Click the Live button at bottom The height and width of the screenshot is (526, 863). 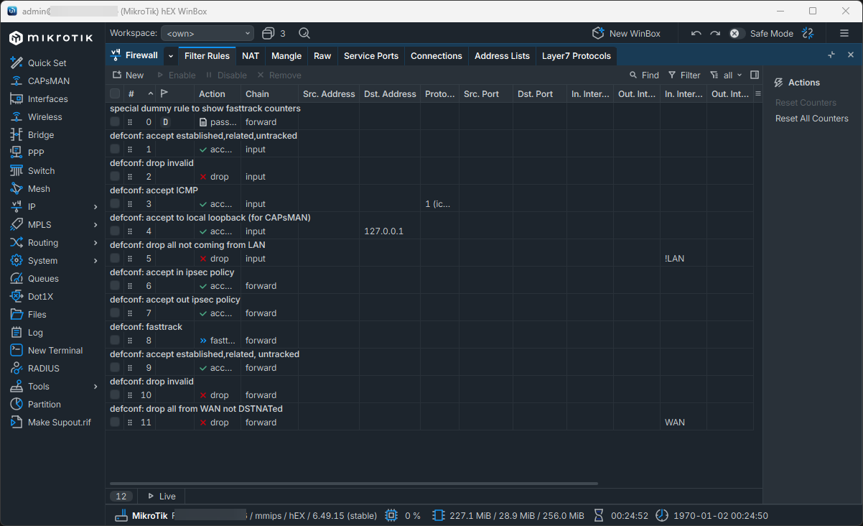pyautogui.click(x=162, y=496)
